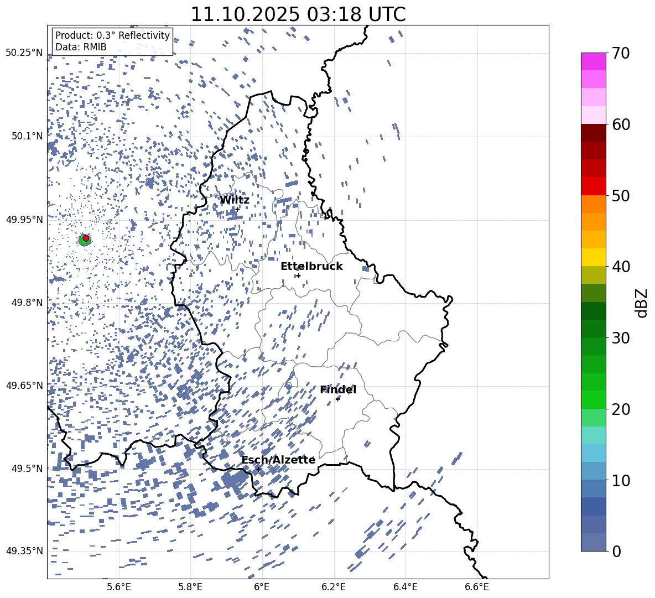Click the 10 colorbar tick label

pos(621,480)
